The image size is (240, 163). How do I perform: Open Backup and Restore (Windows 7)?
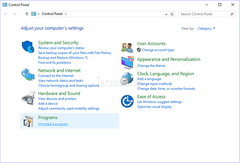point(63,58)
